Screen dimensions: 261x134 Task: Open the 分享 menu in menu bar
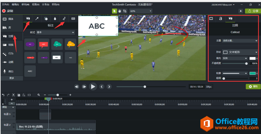[45, 4]
